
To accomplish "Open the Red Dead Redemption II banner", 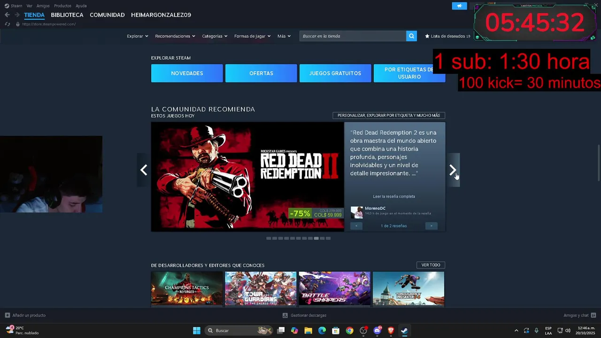I will click(x=247, y=177).
